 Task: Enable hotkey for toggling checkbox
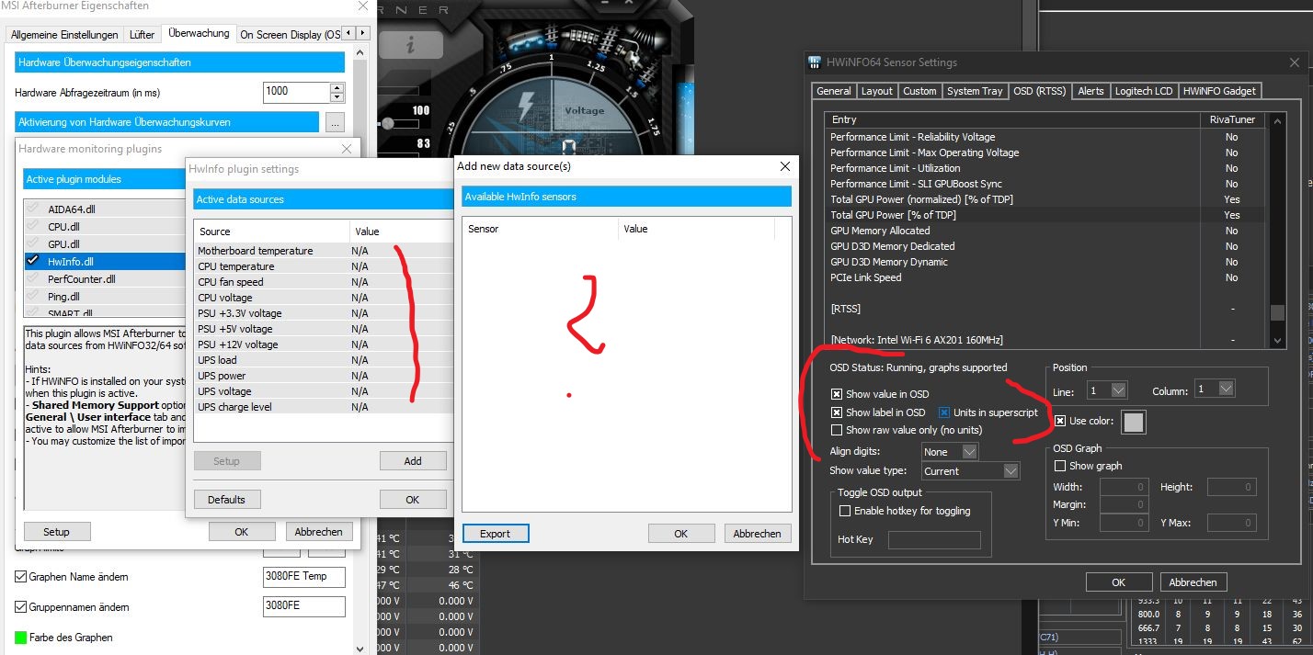[x=845, y=511]
